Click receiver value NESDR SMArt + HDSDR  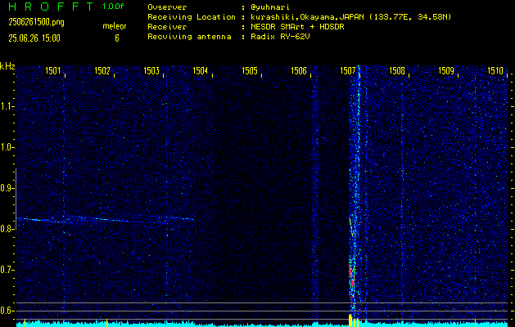297,27
